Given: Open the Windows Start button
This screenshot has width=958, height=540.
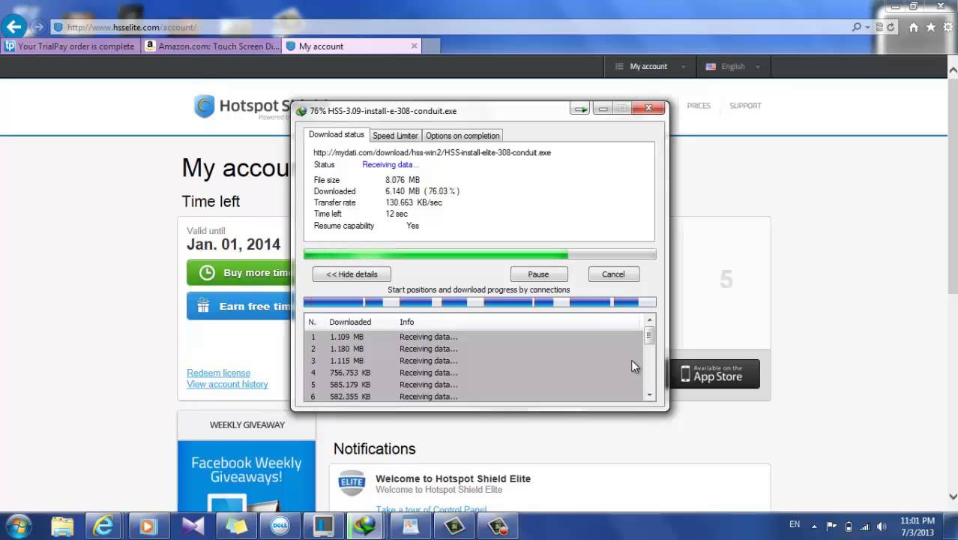Looking at the screenshot, I should click(x=18, y=526).
